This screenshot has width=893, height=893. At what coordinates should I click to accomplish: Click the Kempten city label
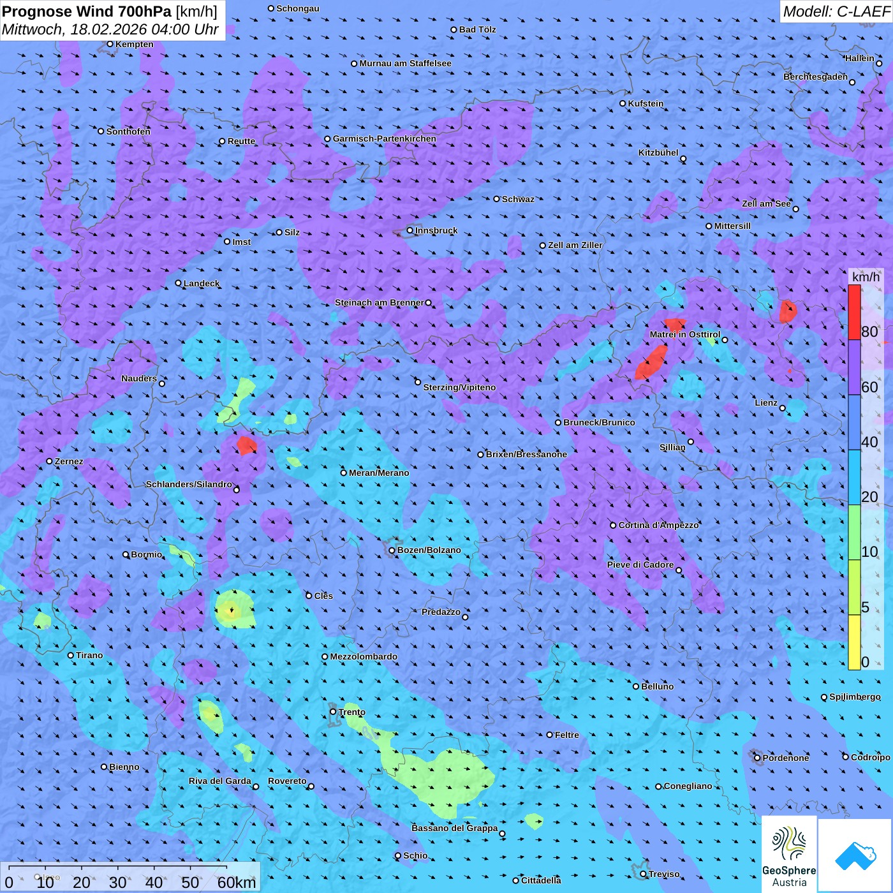pos(135,44)
